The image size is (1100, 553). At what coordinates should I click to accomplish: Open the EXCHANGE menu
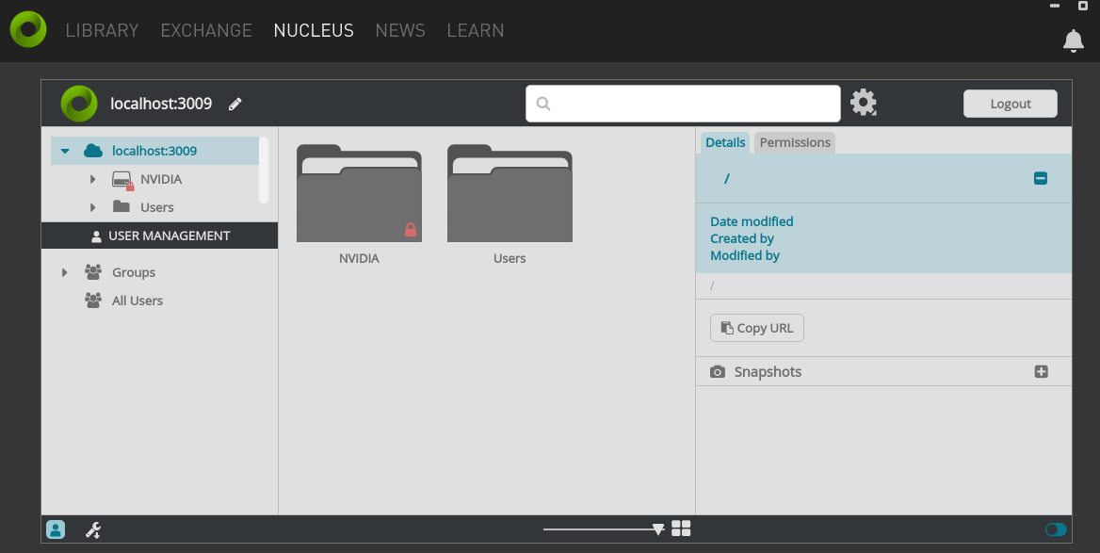pos(206,30)
